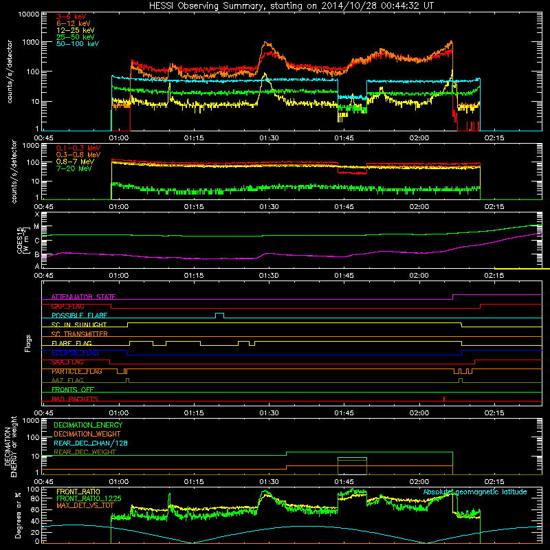This screenshot has height=550, width=550.
Task: Click the M class tick label on GOES panel
Action: 36,227
